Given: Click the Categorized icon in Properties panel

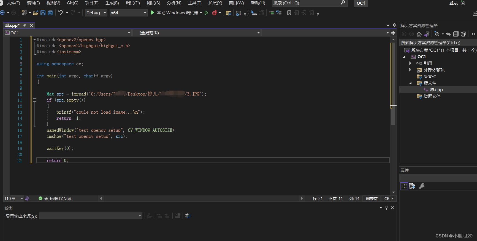Looking at the screenshot, I should point(404,186).
